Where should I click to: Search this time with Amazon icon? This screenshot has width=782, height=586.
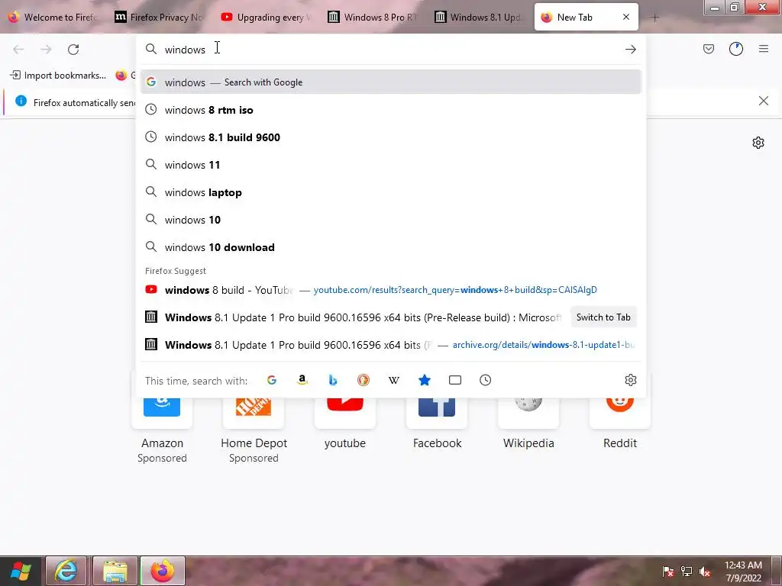click(x=302, y=380)
